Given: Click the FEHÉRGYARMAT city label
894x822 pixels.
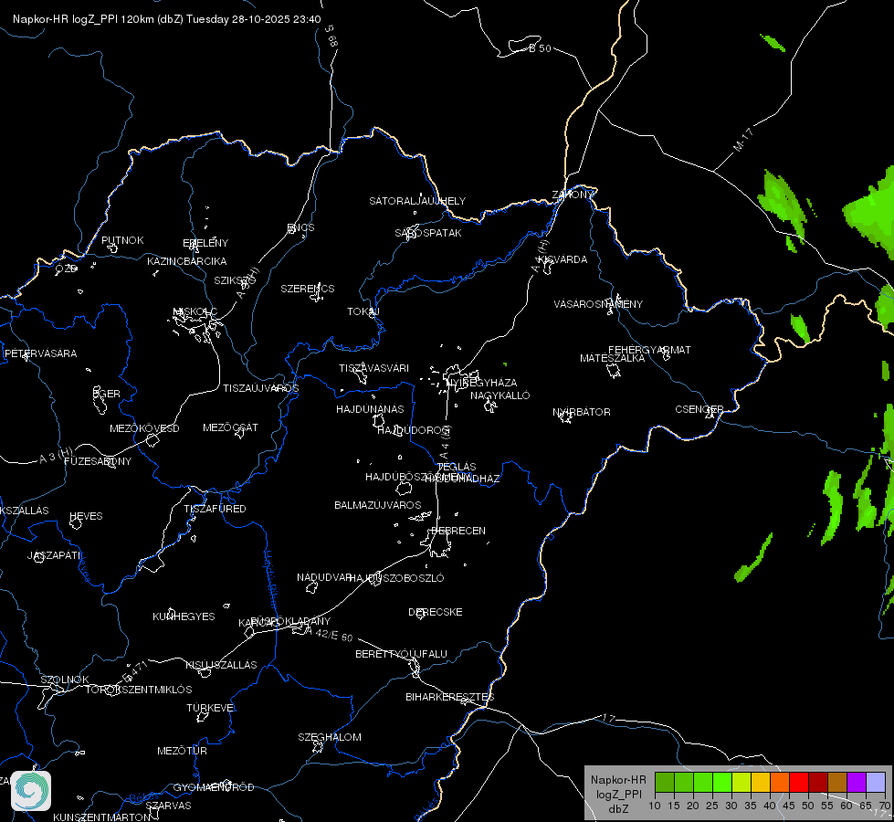Looking at the screenshot, I should (x=649, y=350).
